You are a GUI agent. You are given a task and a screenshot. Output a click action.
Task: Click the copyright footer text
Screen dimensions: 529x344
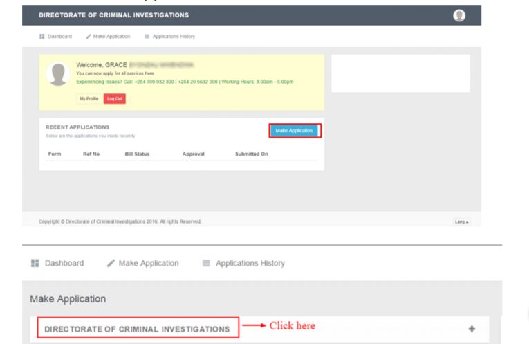tap(120, 221)
